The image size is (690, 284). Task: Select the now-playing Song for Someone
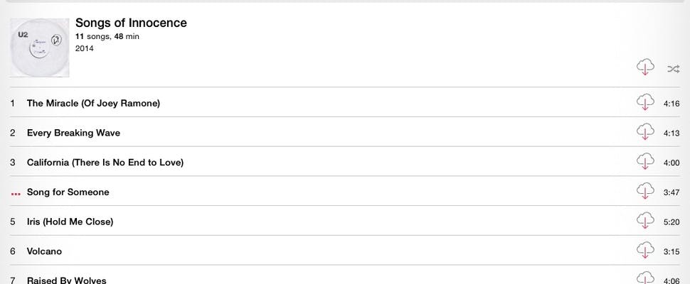point(68,192)
